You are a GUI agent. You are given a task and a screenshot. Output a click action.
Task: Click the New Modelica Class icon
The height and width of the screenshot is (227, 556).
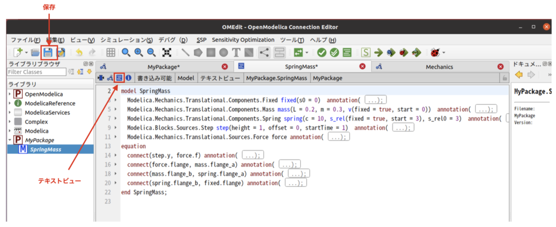(18, 53)
